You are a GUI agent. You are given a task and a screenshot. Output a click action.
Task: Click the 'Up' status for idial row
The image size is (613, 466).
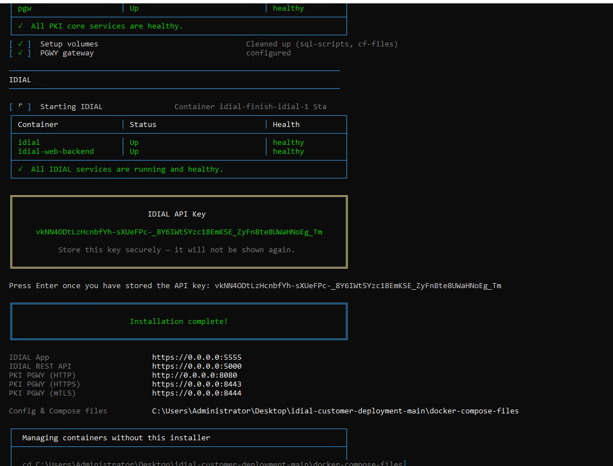(134, 143)
